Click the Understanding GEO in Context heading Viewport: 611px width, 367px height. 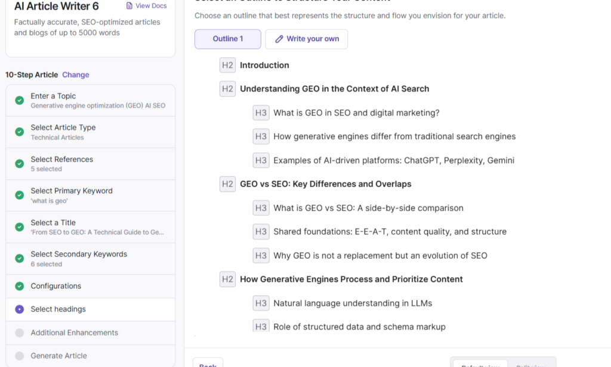334,89
